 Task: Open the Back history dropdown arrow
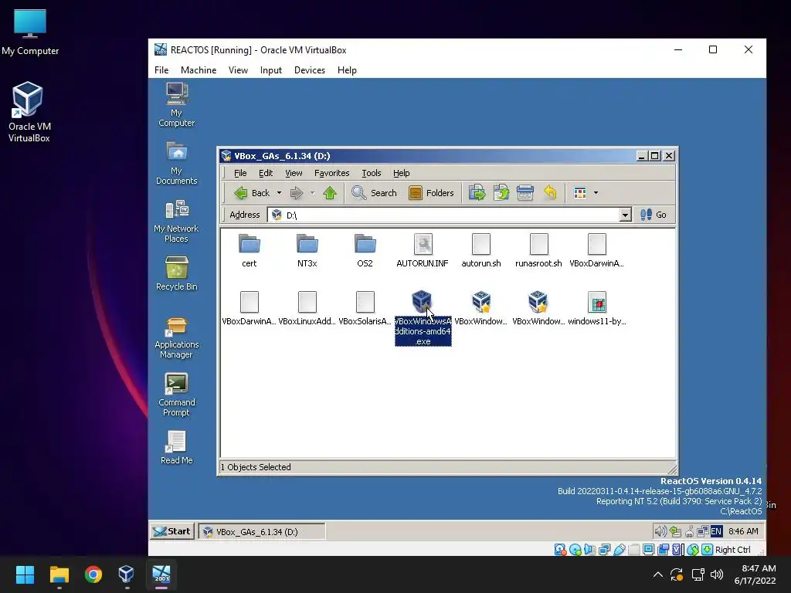coord(279,192)
